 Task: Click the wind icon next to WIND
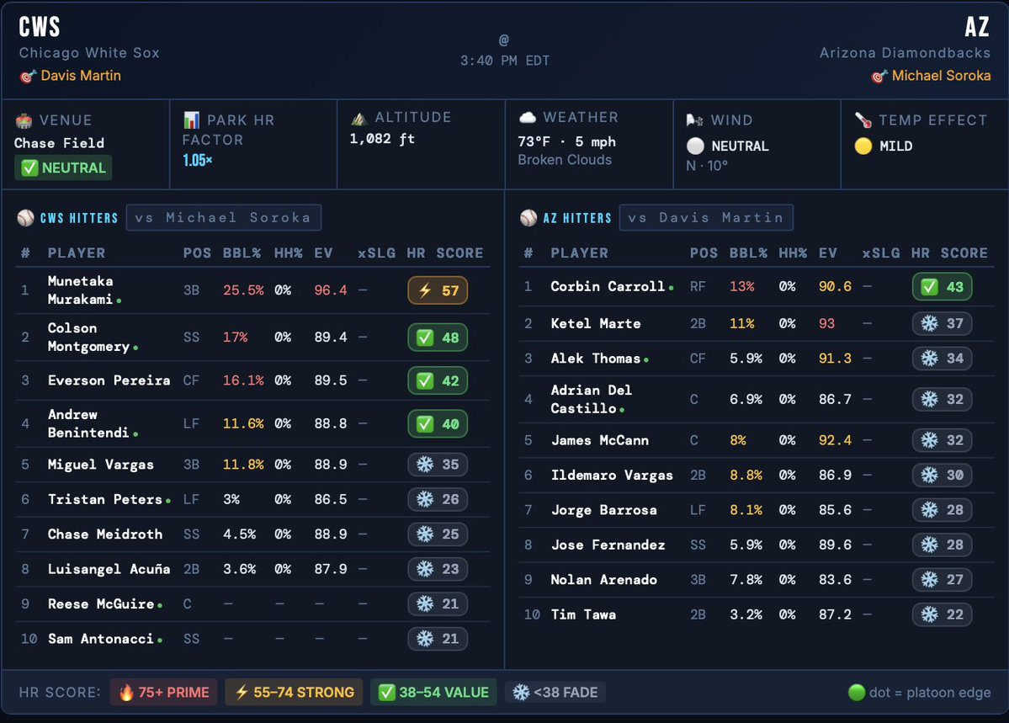(x=695, y=120)
